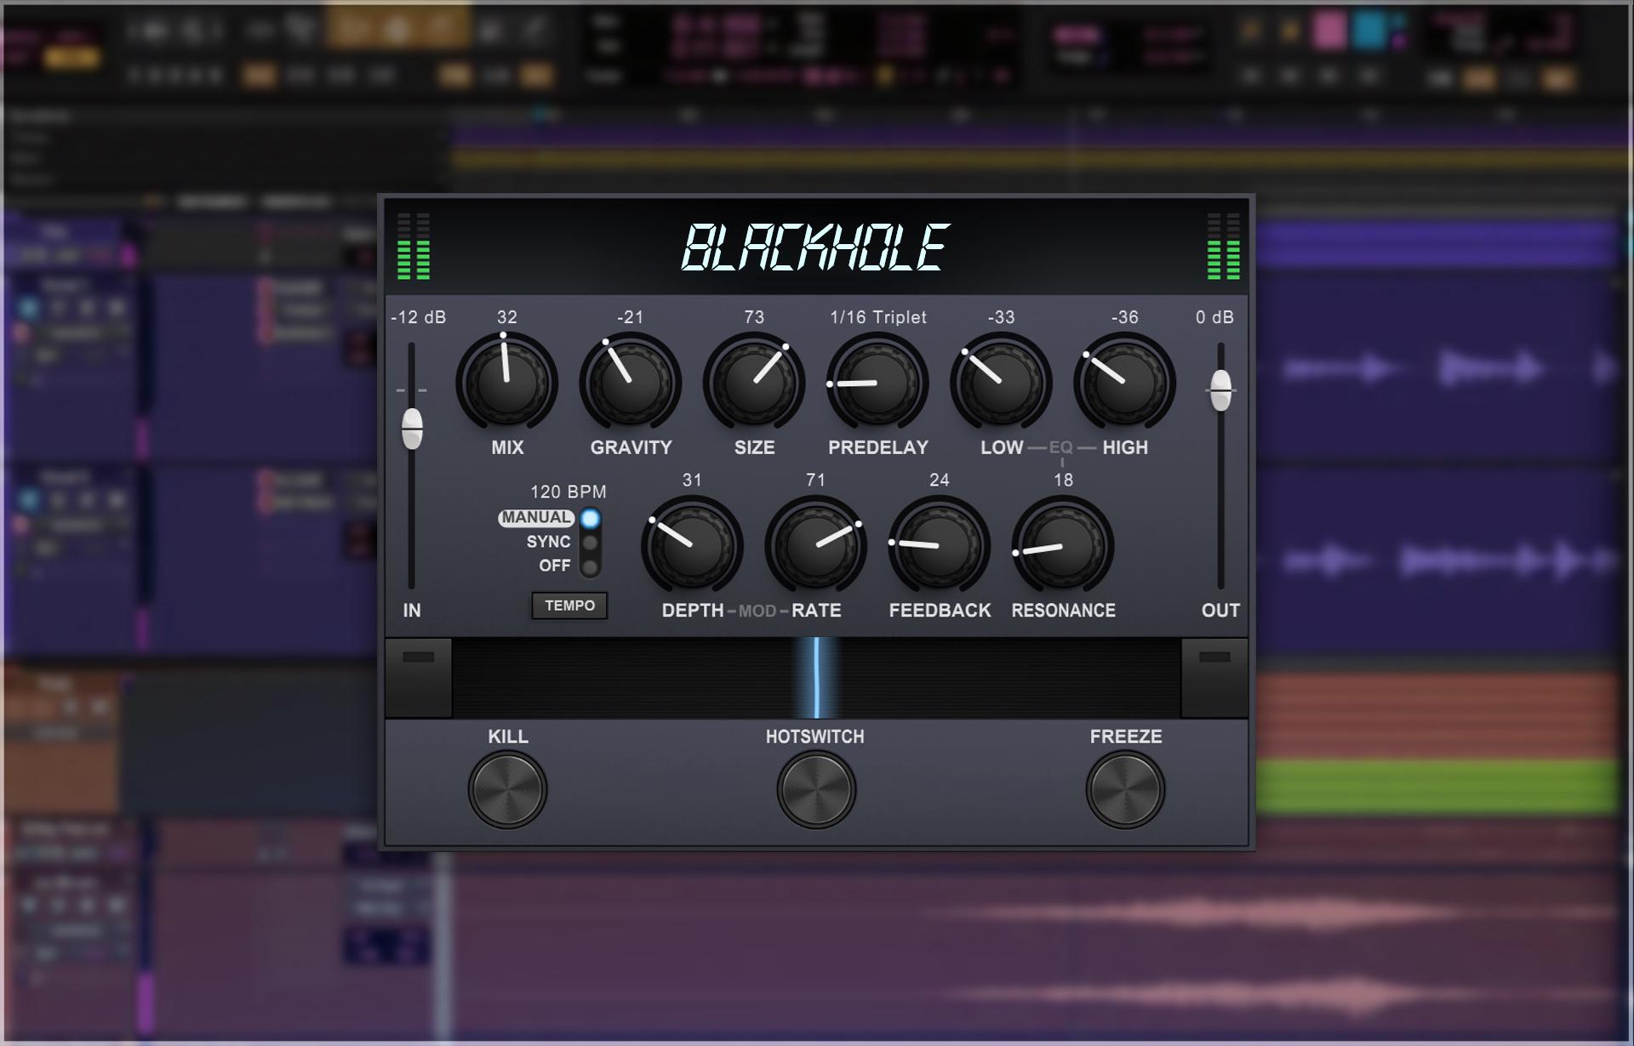
Task: Click the RESONANCE value 18
Action: pyautogui.click(x=1063, y=480)
